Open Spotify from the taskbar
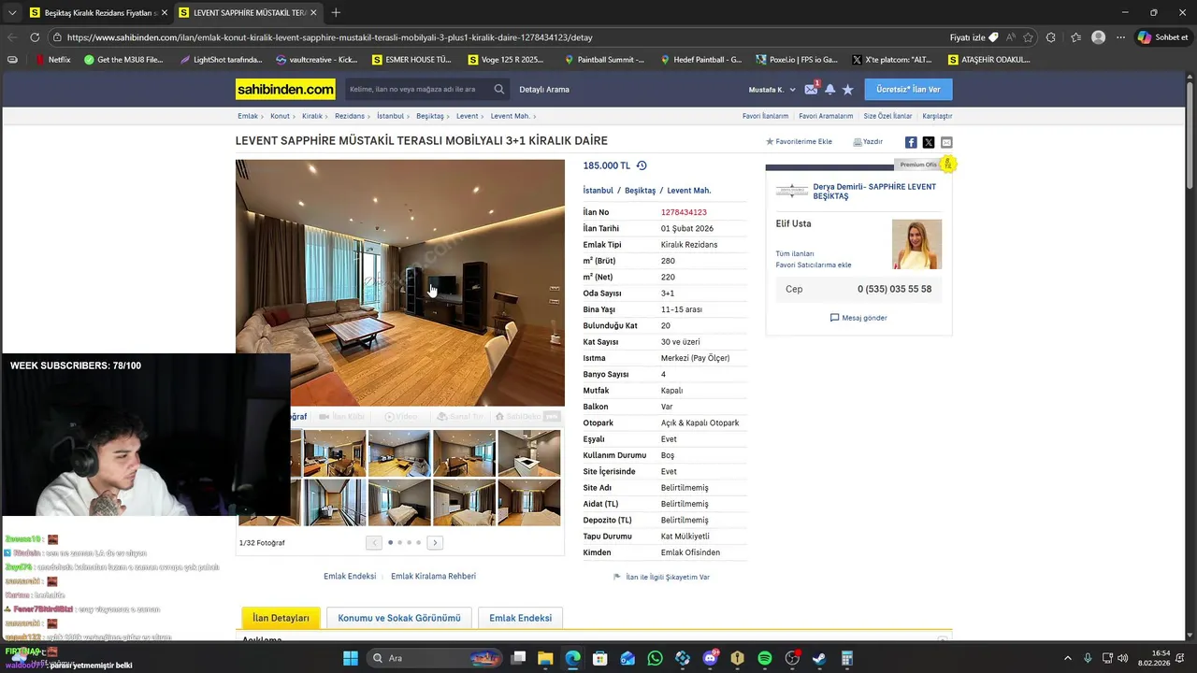 pos(765,658)
